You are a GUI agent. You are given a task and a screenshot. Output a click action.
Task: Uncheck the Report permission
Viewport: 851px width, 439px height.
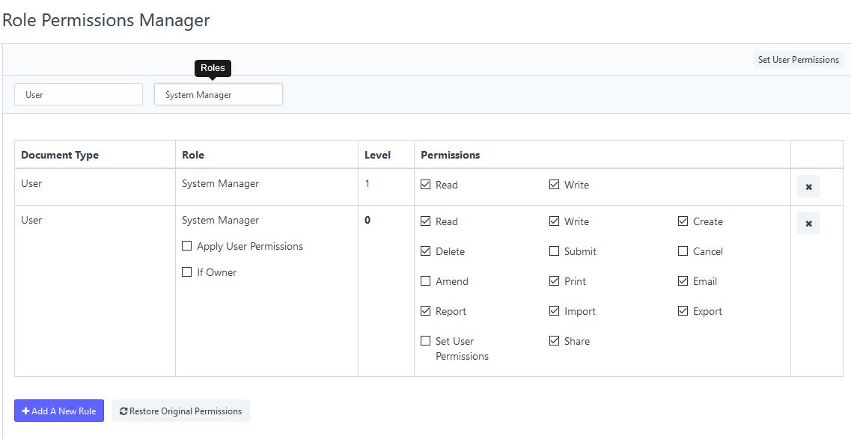coord(426,311)
